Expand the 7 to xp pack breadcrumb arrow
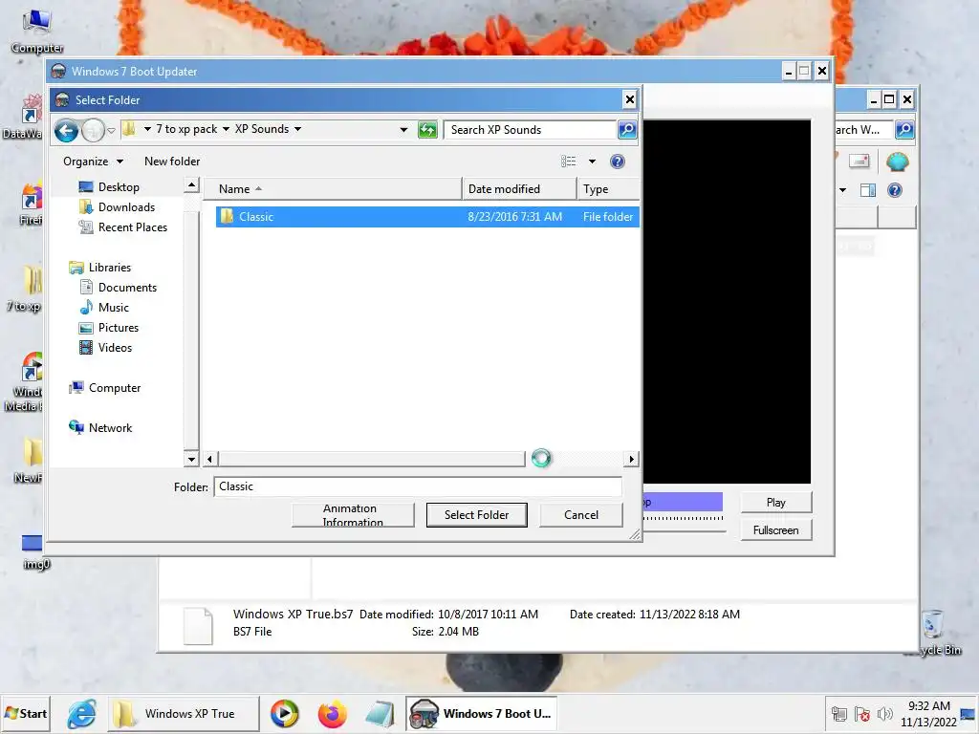Image resolution: width=979 pixels, height=734 pixels. [x=226, y=129]
